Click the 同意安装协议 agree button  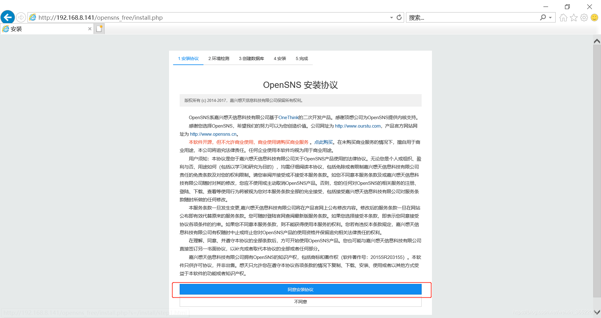point(300,290)
